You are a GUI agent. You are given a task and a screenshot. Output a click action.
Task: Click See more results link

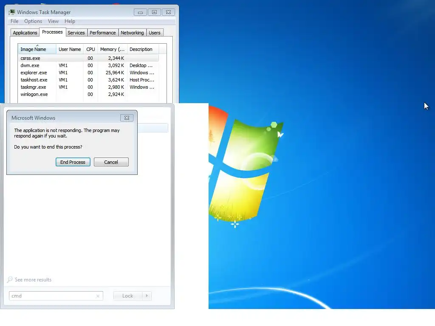pos(33,280)
